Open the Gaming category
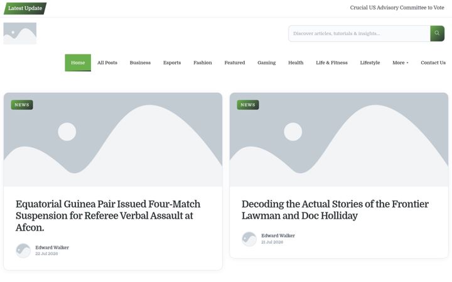The image size is (452, 282). (x=267, y=63)
